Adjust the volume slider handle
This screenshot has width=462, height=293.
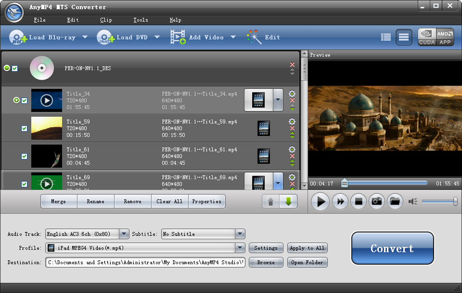[455, 202]
